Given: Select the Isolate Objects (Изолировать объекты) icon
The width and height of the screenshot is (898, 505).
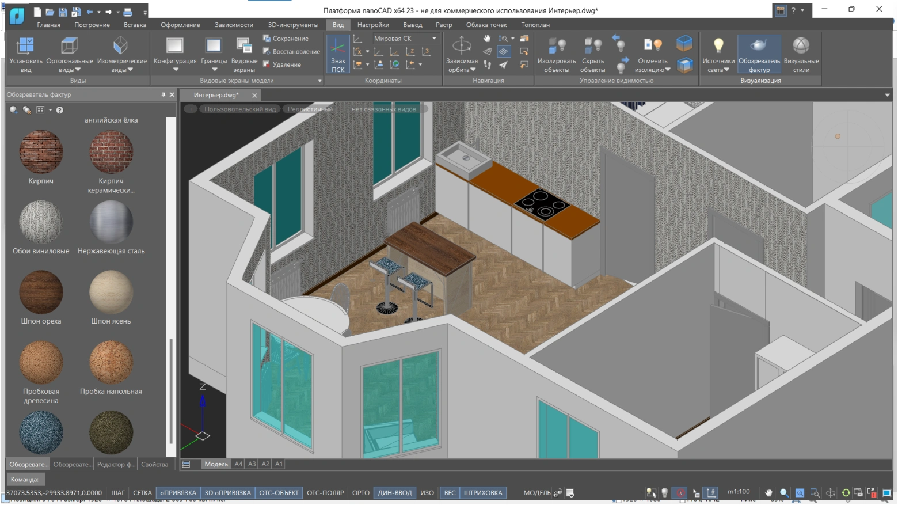Looking at the screenshot, I should coord(556,46).
